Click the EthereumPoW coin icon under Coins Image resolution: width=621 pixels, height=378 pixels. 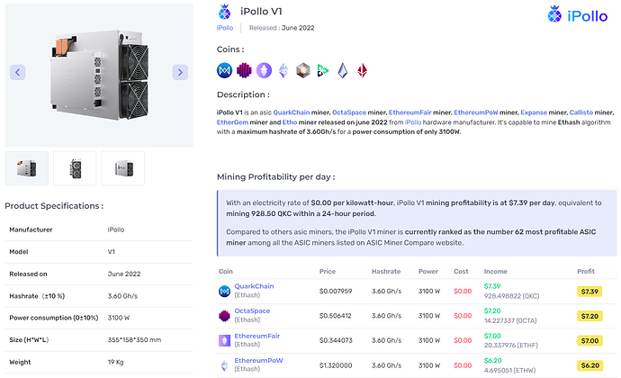(284, 70)
